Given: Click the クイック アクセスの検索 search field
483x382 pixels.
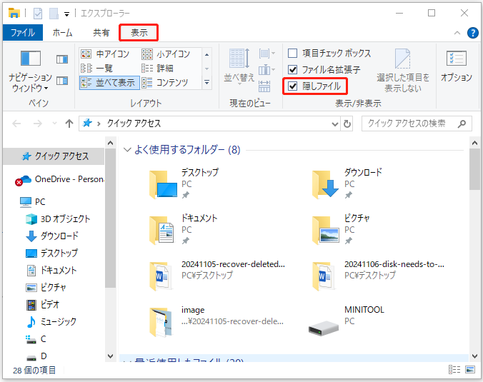Looking at the screenshot, I should coord(413,124).
